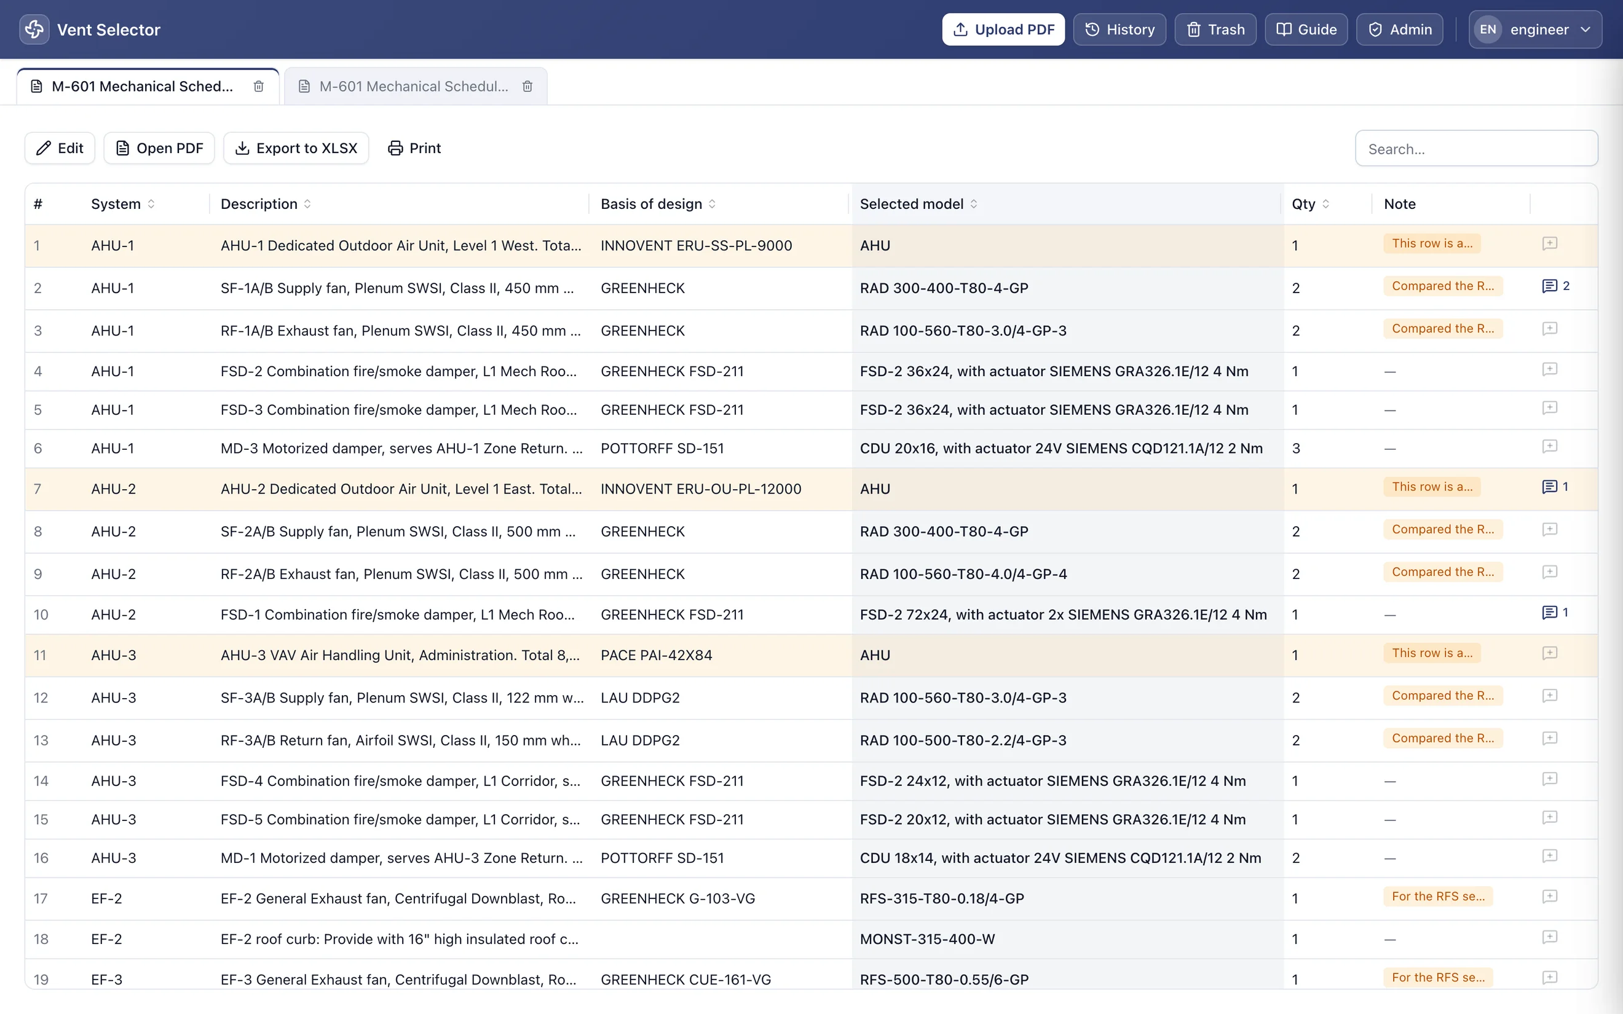Open the comment thread on AHU-2 row 7
The image size is (1623, 1014).
pyautogui.click(x=1555, y=487)
